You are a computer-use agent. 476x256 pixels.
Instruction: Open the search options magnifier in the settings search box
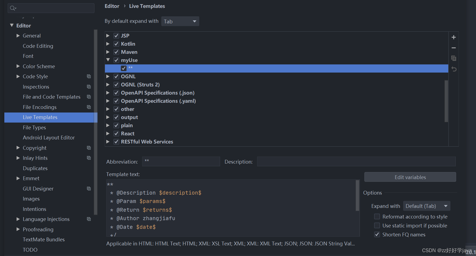13,8
